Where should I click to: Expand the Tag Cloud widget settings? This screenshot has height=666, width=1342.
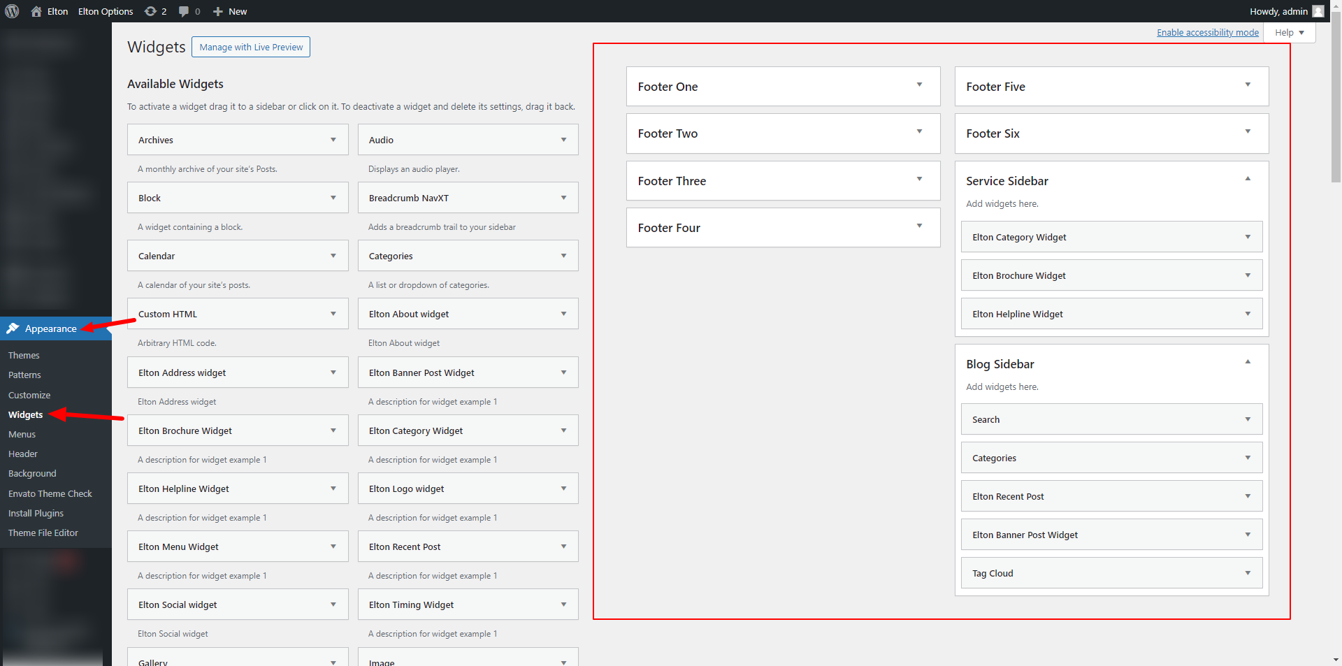[1248, 573]
